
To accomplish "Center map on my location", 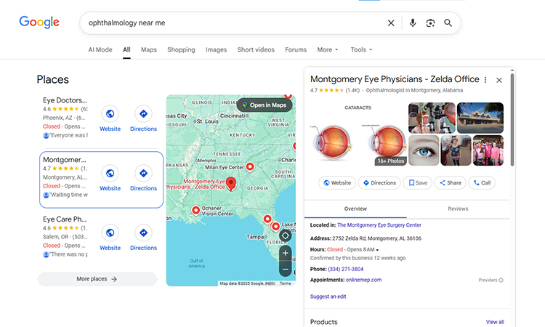I will click(286, 235).
